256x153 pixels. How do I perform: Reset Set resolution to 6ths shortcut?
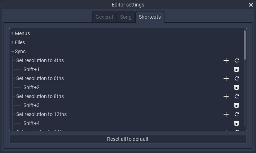click(237, 78)
